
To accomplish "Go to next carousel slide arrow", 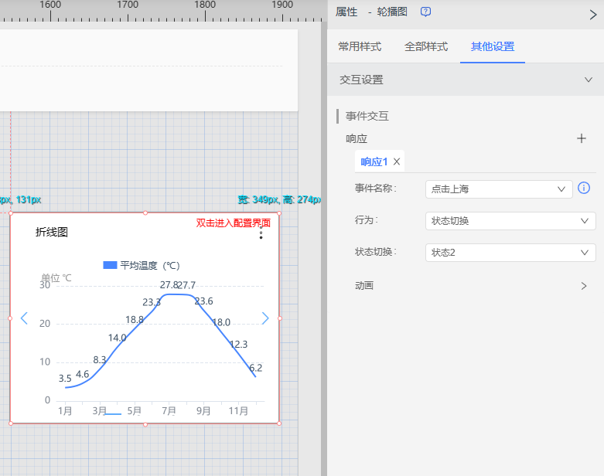I will click(265, 318).
